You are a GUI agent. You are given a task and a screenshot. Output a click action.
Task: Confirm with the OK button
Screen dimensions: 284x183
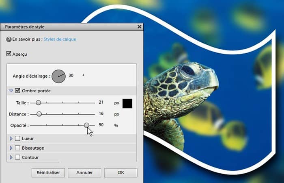[x=121, y=172]
